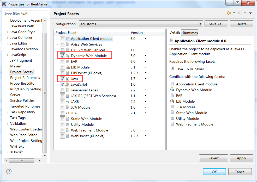Click the type filter text field
Image resolution: width=257 pixels, height=182 pixels.
pos(25,13)
